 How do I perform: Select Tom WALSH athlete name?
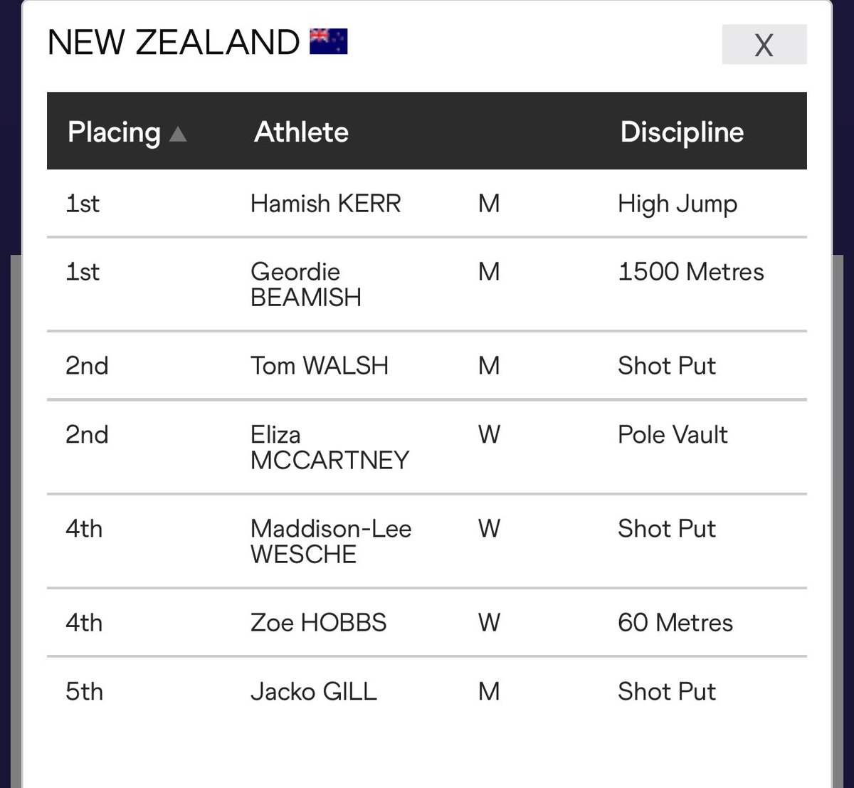coord(320,365)
